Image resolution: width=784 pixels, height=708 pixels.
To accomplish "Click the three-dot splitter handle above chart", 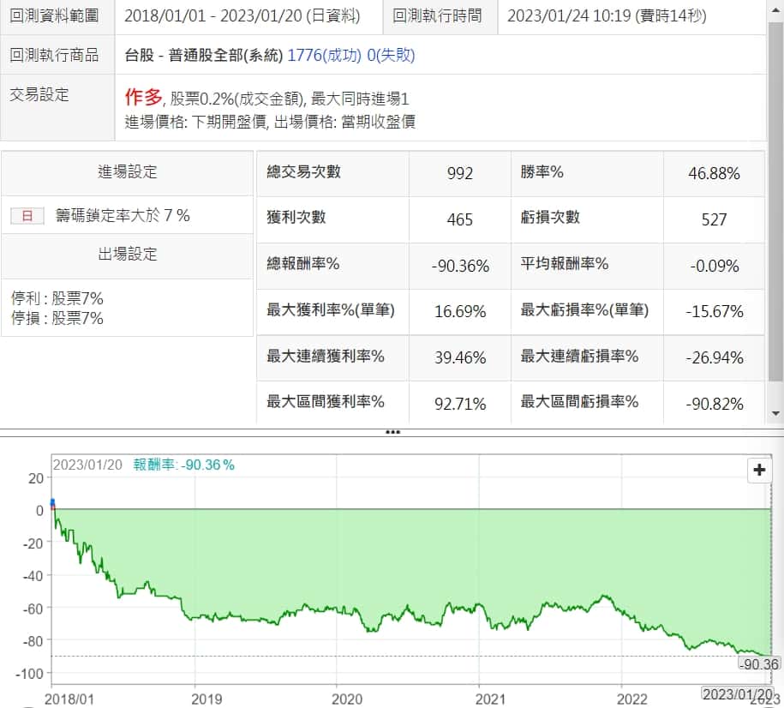I will (x=392, y=432).
